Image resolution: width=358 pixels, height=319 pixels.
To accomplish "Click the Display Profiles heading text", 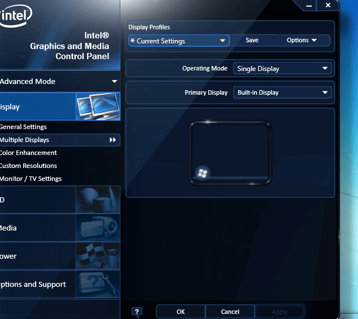I will point(149,27).
